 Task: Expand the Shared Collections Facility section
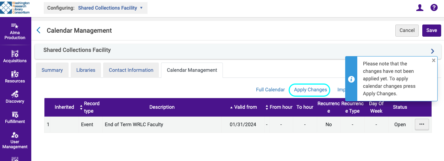click(433, 51)
